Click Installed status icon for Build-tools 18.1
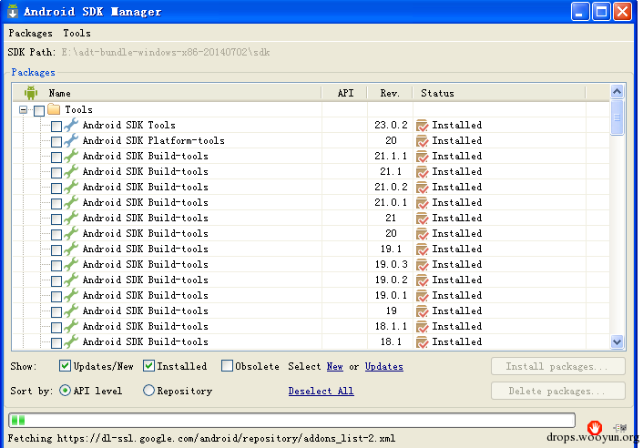The width and height of the screenshot is (643, 448). click(422, 342)
